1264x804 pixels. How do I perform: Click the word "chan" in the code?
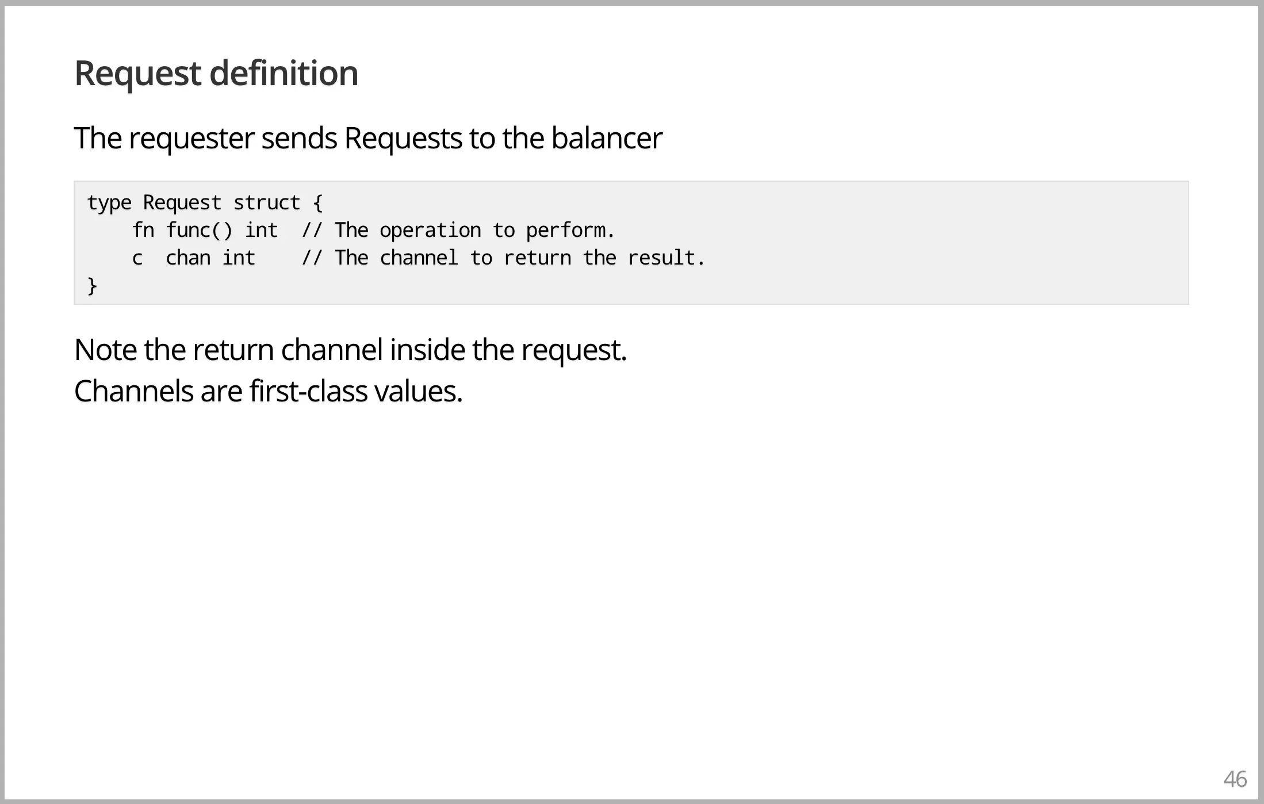click(x=188, y=258)
